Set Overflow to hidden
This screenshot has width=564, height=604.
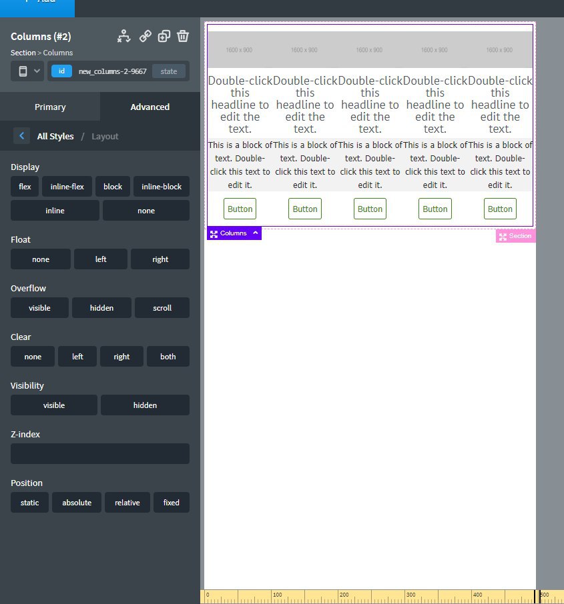pos(102,308)
